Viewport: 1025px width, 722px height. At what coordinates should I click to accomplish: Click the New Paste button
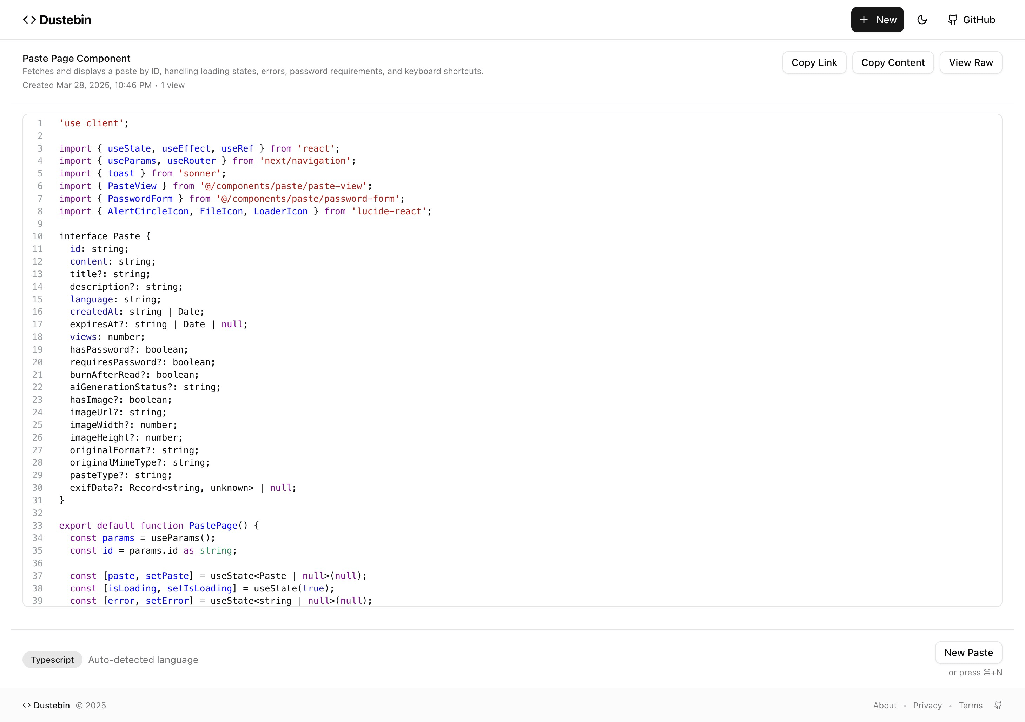point(968,653)
